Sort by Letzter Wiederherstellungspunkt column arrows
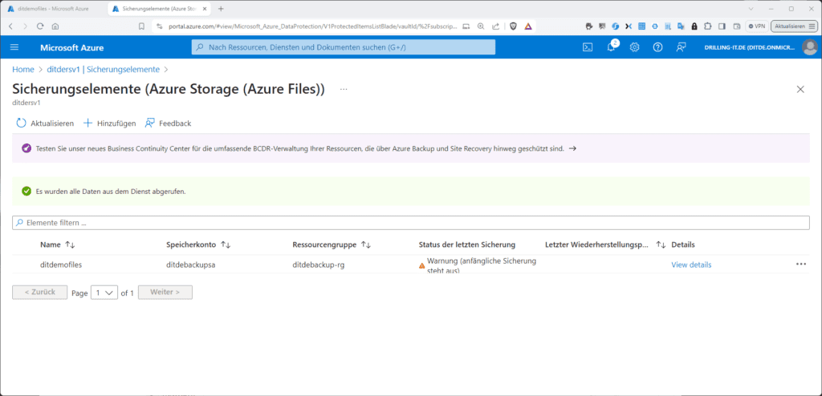 click(661, 244)
